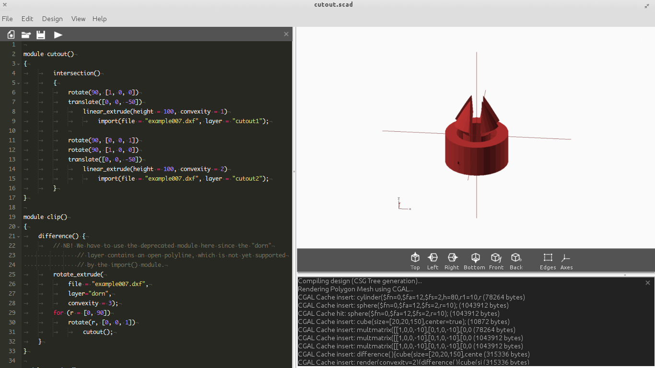Click the 'difference() {' code line
This screenshot has width=655, height=368.
click(62, 236)
